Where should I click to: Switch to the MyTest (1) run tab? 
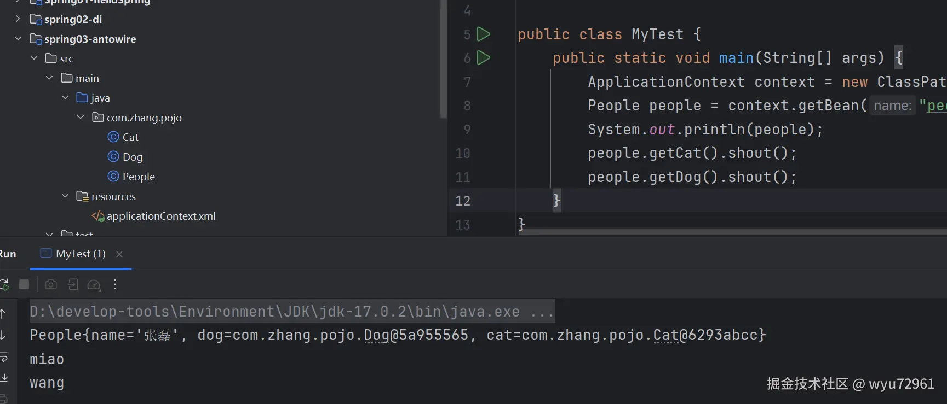81,254
